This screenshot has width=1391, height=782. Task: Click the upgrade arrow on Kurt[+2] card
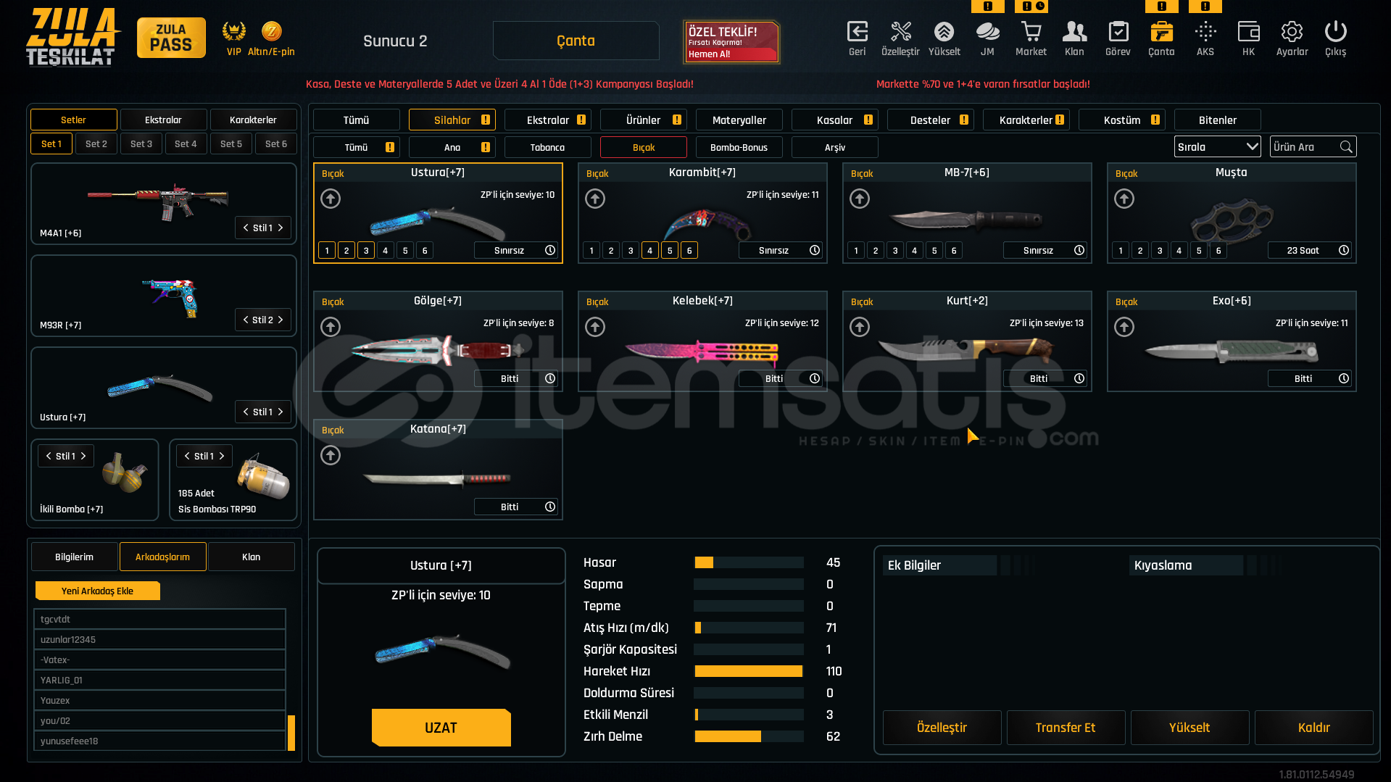point(860,327)
